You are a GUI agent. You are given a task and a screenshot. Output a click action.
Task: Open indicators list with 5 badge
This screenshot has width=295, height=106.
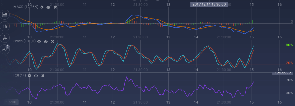click(5, 49)
